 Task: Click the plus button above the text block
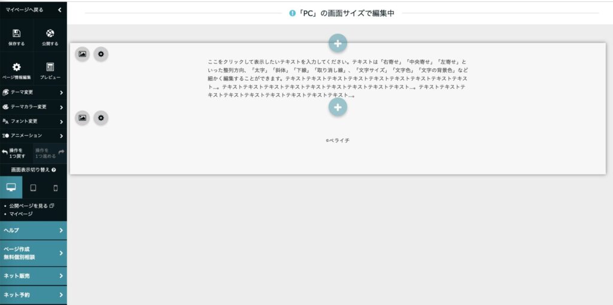[x=338, y=43]
